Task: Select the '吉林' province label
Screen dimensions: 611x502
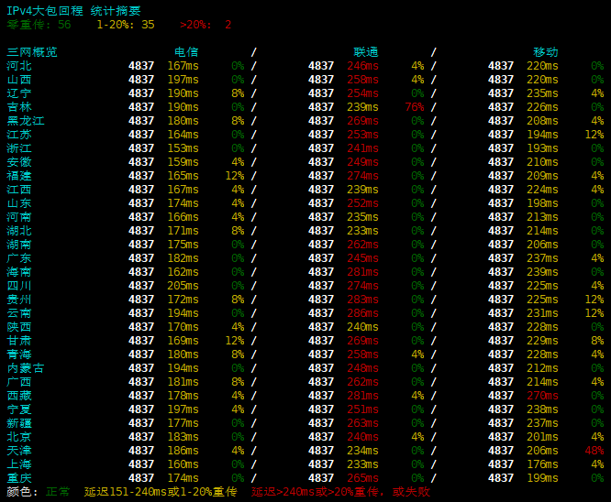Action: pos(19,107)
